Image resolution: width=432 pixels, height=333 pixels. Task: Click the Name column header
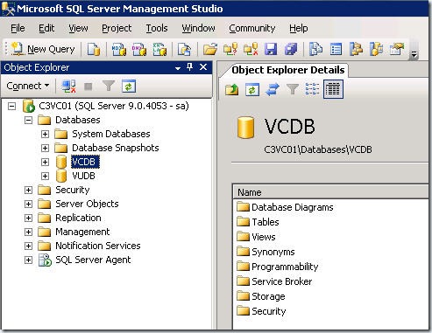click(331, 192)
